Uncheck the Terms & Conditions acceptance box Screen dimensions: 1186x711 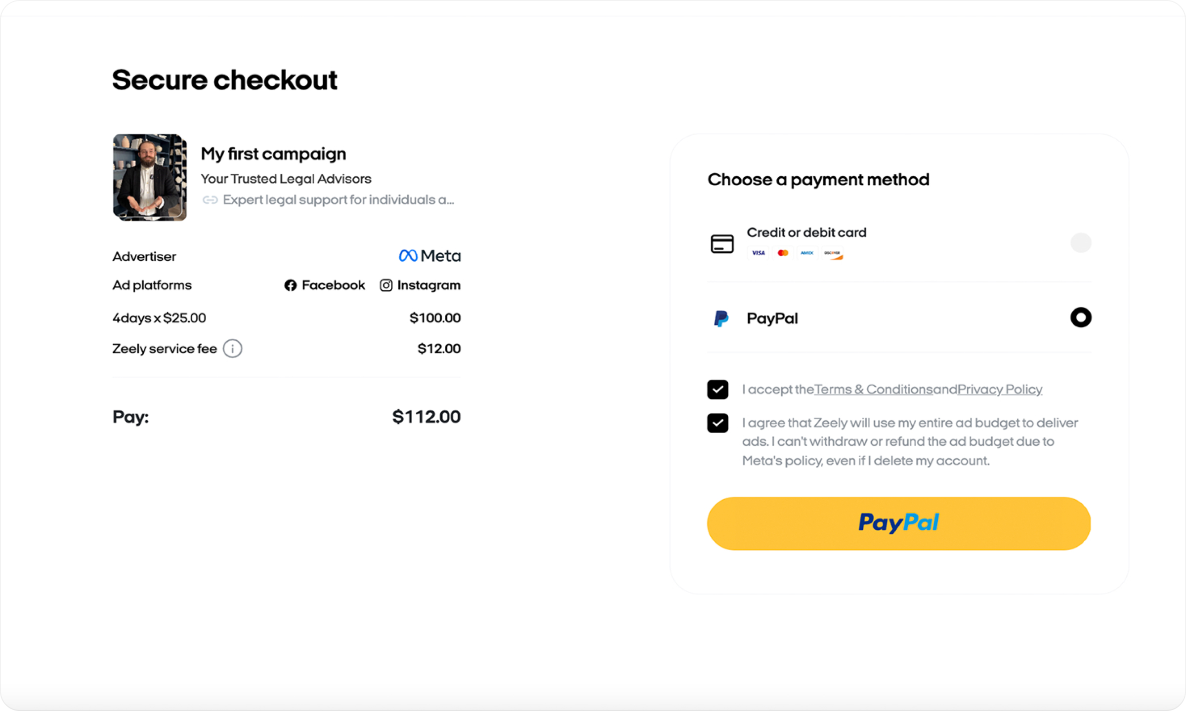click(x=718, y=389)
